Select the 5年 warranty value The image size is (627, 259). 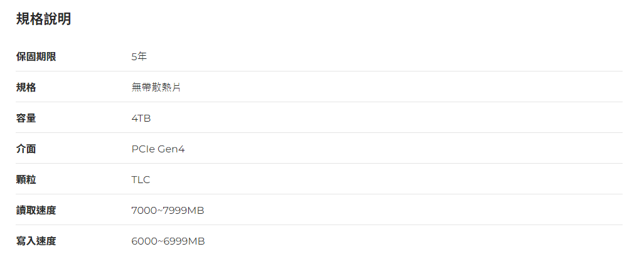(139, 56)
